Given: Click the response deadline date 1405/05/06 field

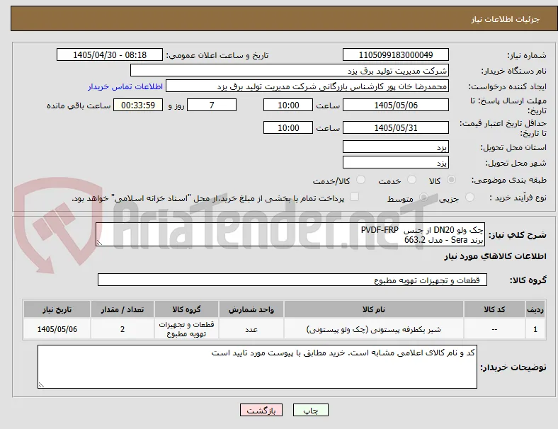Looking at the screenshot, I should pos(396,105).
